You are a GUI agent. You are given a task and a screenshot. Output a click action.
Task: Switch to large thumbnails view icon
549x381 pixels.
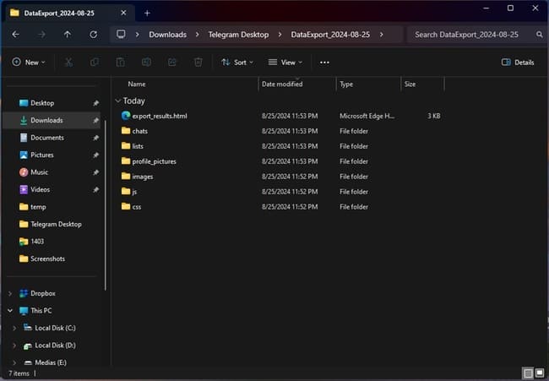tap(539, 373)
